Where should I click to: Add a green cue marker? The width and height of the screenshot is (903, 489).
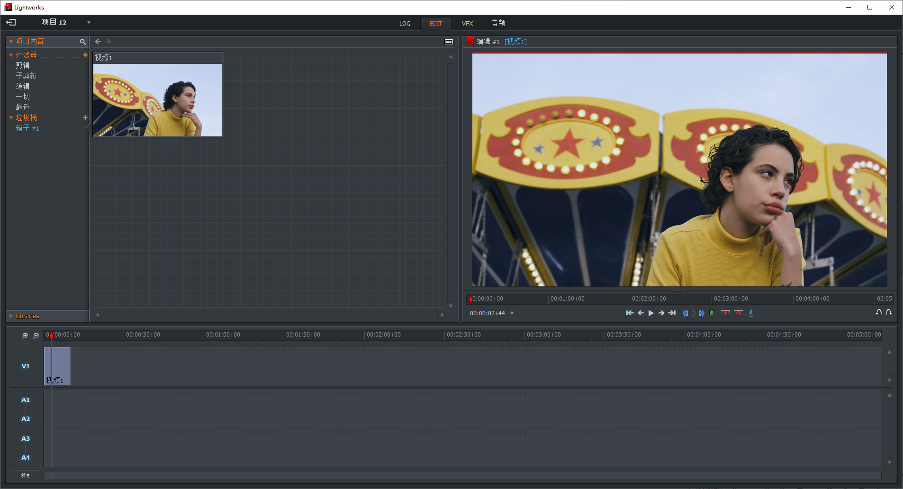coord(712,313)
